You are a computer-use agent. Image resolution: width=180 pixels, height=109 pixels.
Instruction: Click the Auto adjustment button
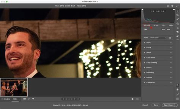163,29
